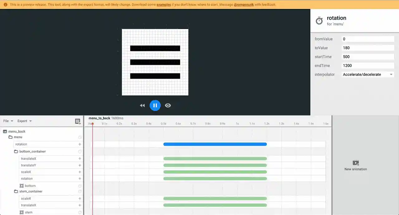The height and width of the screenshot is (215, 399).
Task: Open the interpolator dropdown
Action: [391, 74]
